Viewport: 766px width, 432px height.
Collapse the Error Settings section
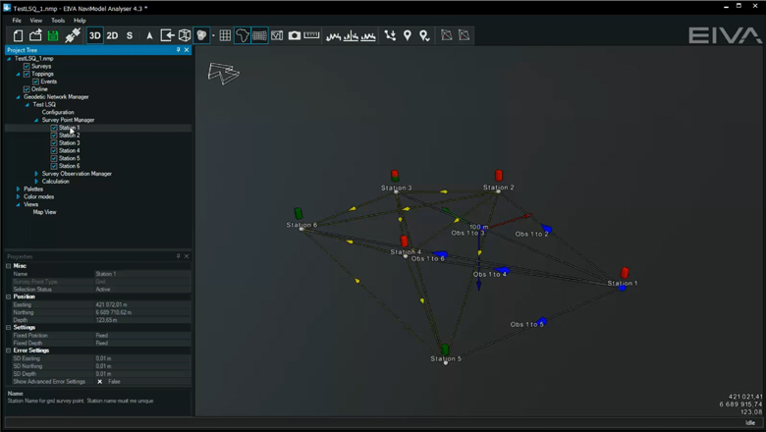pos(8,351)
